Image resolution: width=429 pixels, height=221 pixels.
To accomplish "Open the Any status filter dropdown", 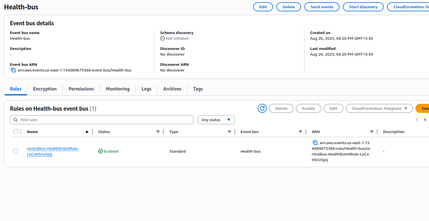I will point(216,120).
